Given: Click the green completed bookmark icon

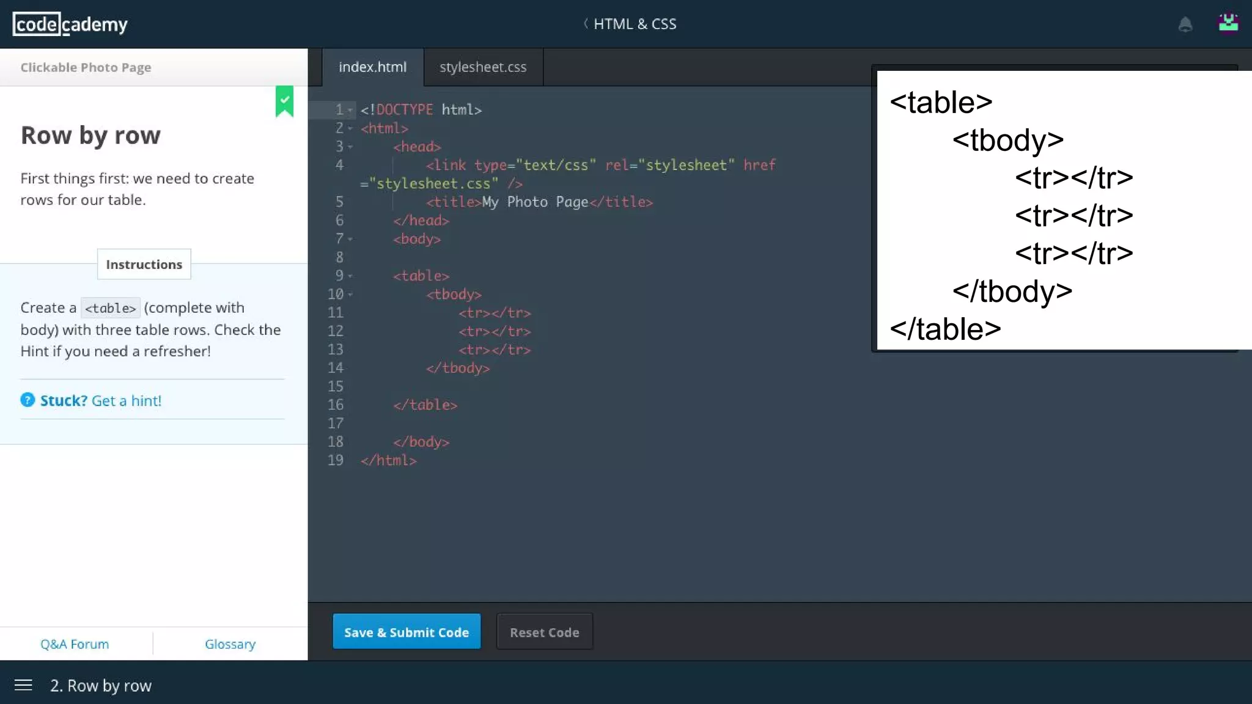Looking at the screenshot, I should 284,101.
